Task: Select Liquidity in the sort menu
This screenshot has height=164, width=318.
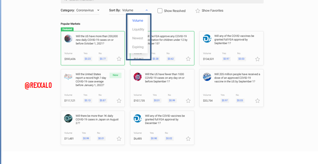Action: coord(138,30)
